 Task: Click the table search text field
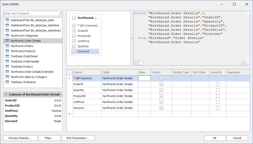pos(31,13)
